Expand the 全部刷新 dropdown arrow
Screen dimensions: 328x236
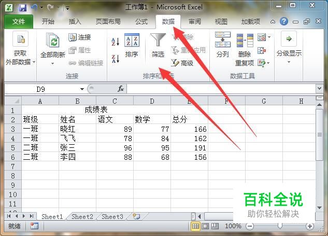[52, 63]
